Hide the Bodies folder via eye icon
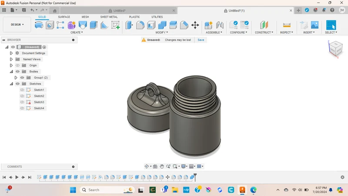 tap(17, 71)
